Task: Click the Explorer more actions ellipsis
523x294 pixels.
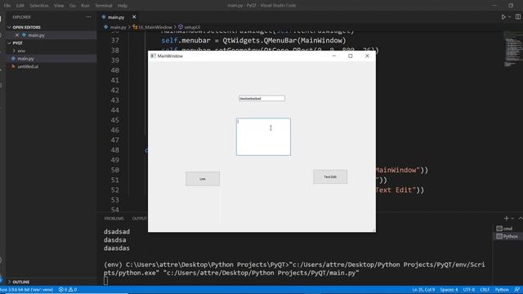Action: (x=88, y=17)
